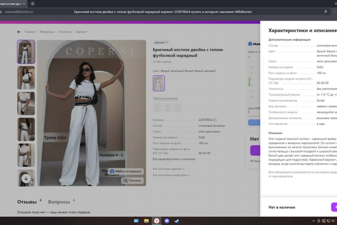Select the fifth product thumbnail

[x=26, y=155]
